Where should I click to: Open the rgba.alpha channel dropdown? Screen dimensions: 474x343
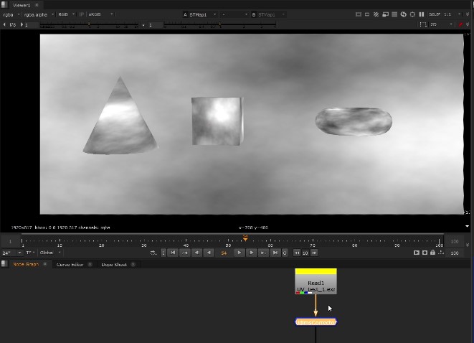[x=37, y=14]
